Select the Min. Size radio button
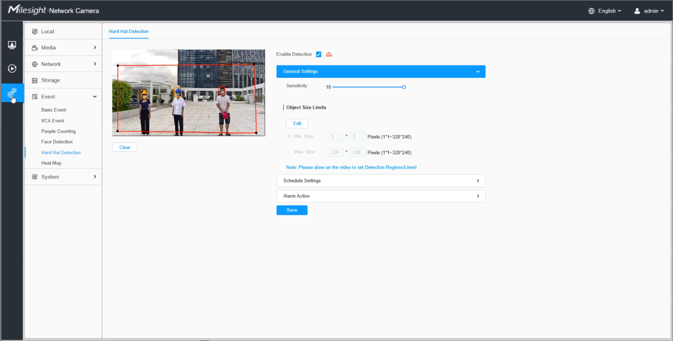Screen dimensions: 673x341 (289, 136)
